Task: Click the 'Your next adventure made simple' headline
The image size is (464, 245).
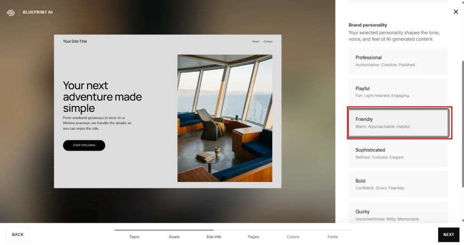Action: pyautogui.click(x=102, y=97)
